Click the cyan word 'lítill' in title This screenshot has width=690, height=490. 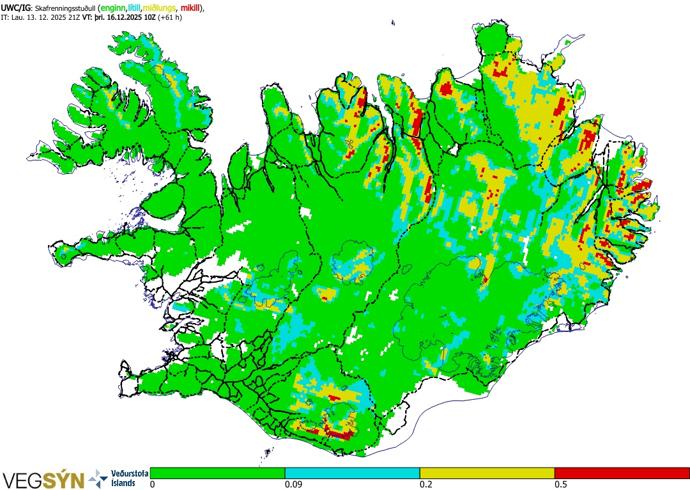click(134, 8)
